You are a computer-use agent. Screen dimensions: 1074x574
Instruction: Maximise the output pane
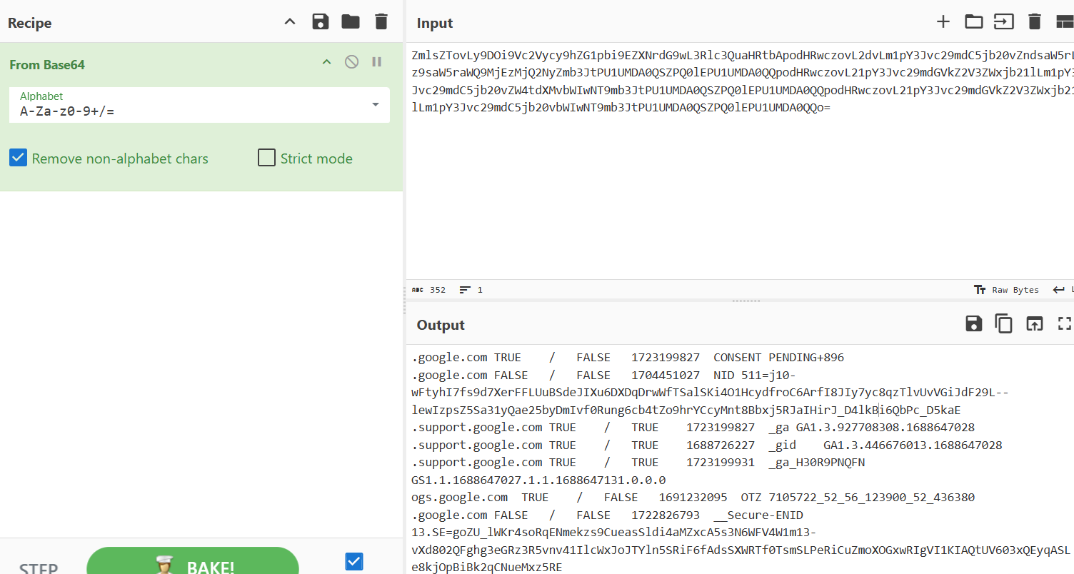(1065, 324)
